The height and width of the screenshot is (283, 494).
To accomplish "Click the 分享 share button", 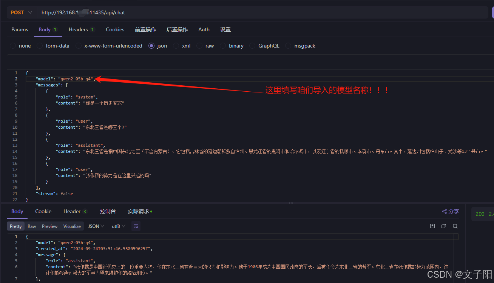I will [x=451, y=211].
